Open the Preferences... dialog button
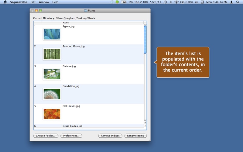Screen dimensions: 243x152 71,136
